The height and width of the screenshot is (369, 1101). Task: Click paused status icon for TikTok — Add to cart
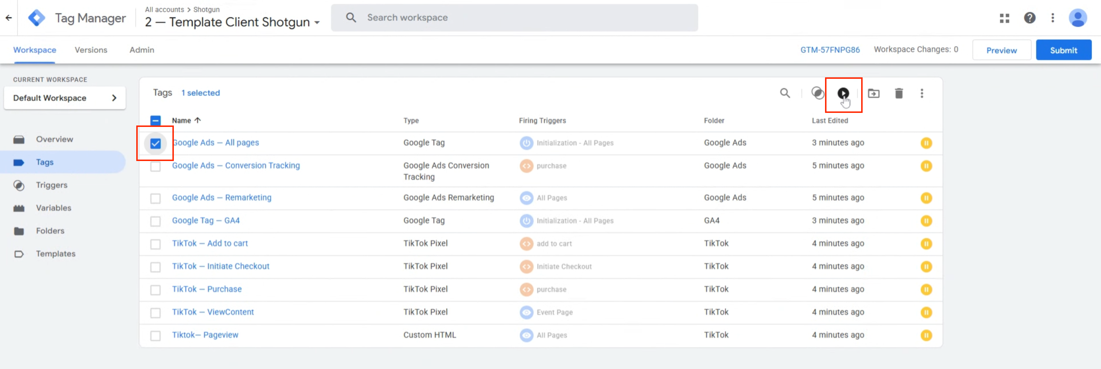pos(926,244)
